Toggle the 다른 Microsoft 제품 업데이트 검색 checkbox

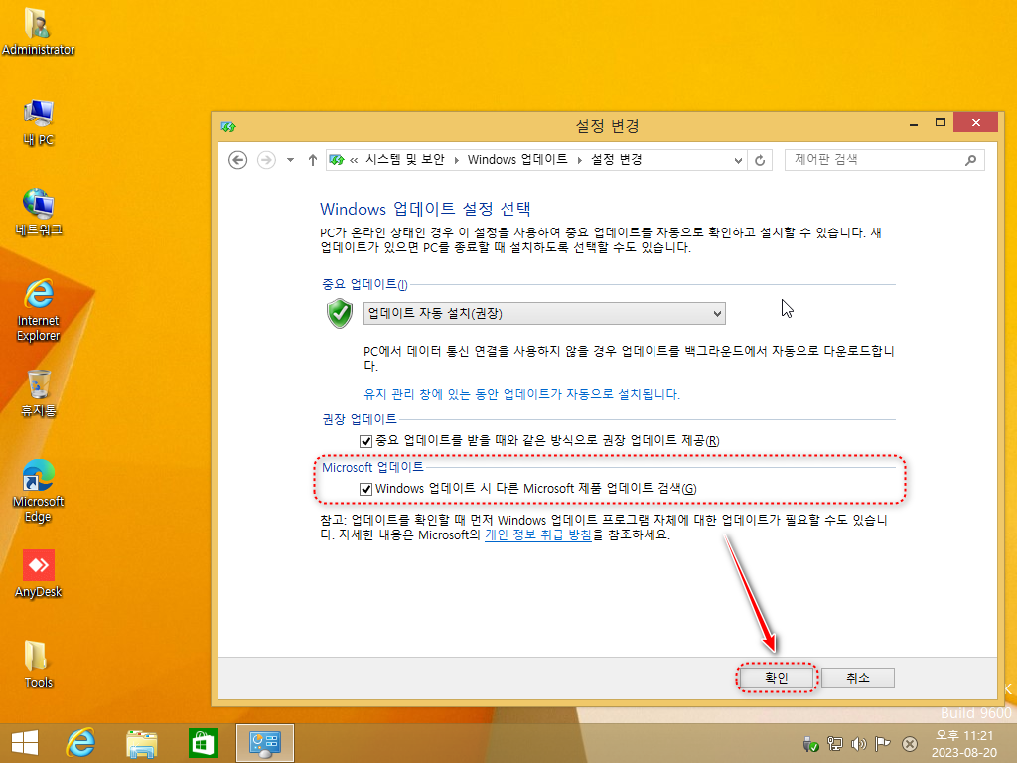(365, 489)
